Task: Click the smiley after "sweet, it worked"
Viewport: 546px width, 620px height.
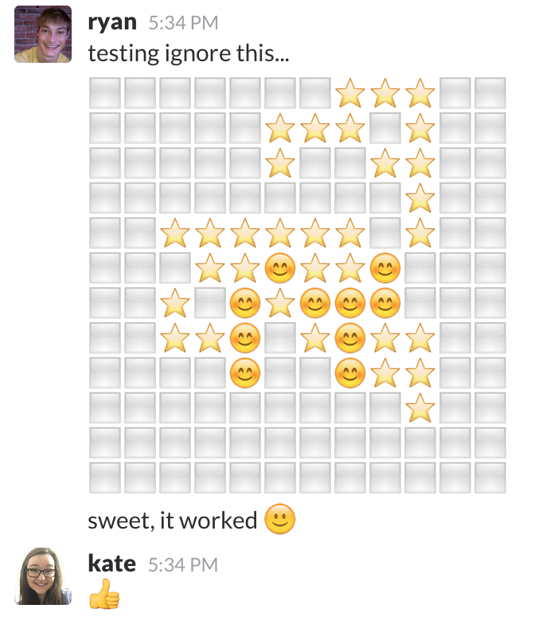Action: coord(279,519)
